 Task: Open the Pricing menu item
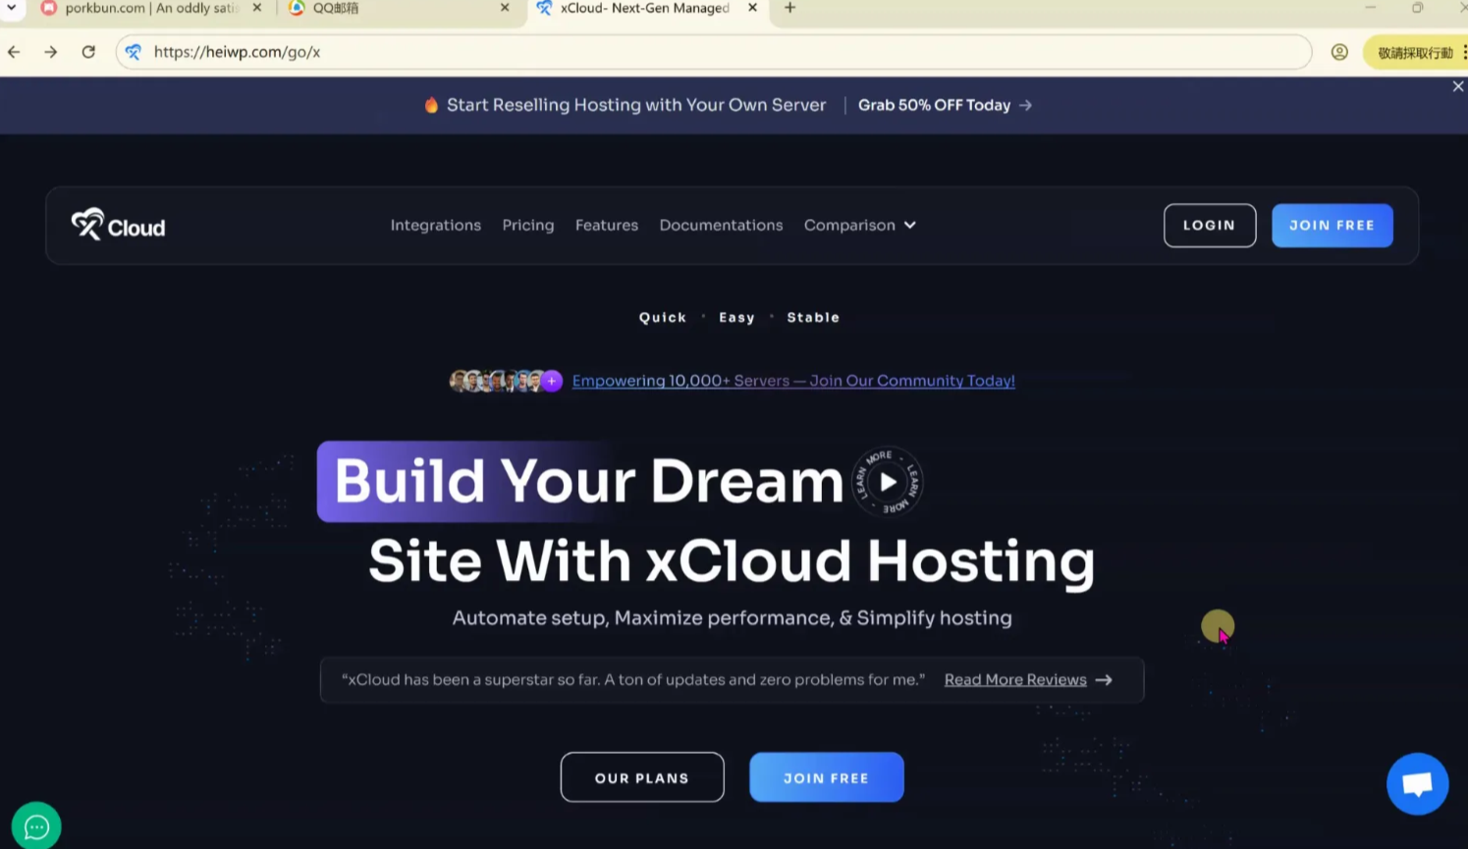528,226
